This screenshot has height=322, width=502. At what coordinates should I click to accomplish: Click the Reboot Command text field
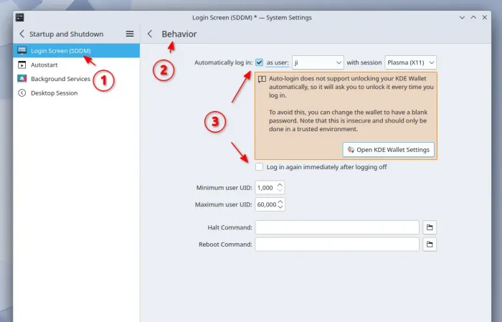[336, 245]
